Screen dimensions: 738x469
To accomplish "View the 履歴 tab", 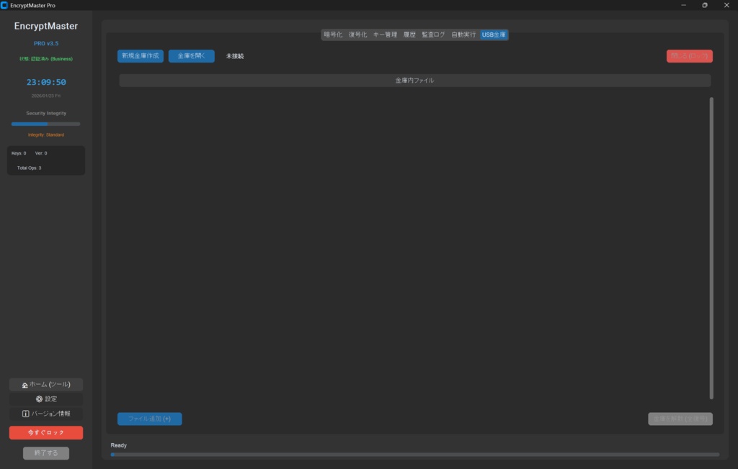I will click(x=410, y=34).
